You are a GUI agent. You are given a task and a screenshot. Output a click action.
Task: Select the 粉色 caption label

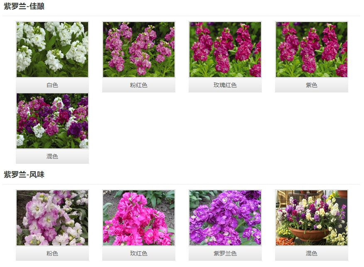coord(52,253)
